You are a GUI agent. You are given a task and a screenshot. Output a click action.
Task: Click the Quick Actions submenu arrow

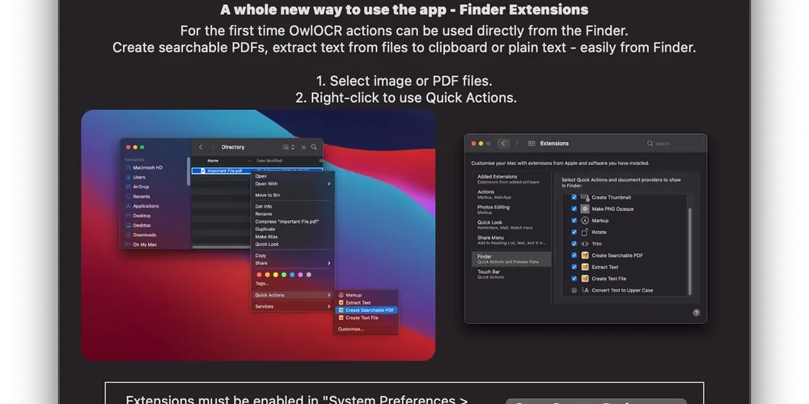coord(328,295)
